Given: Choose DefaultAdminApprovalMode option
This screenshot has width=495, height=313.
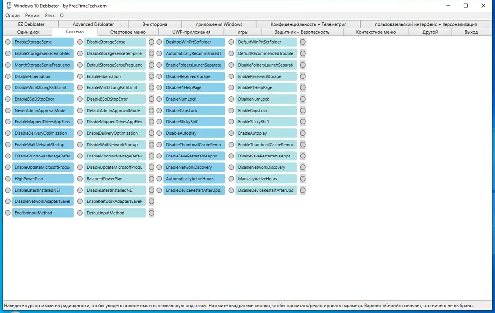Looking at the screenshot, I should pyautogui.click(x=80, y=110).
